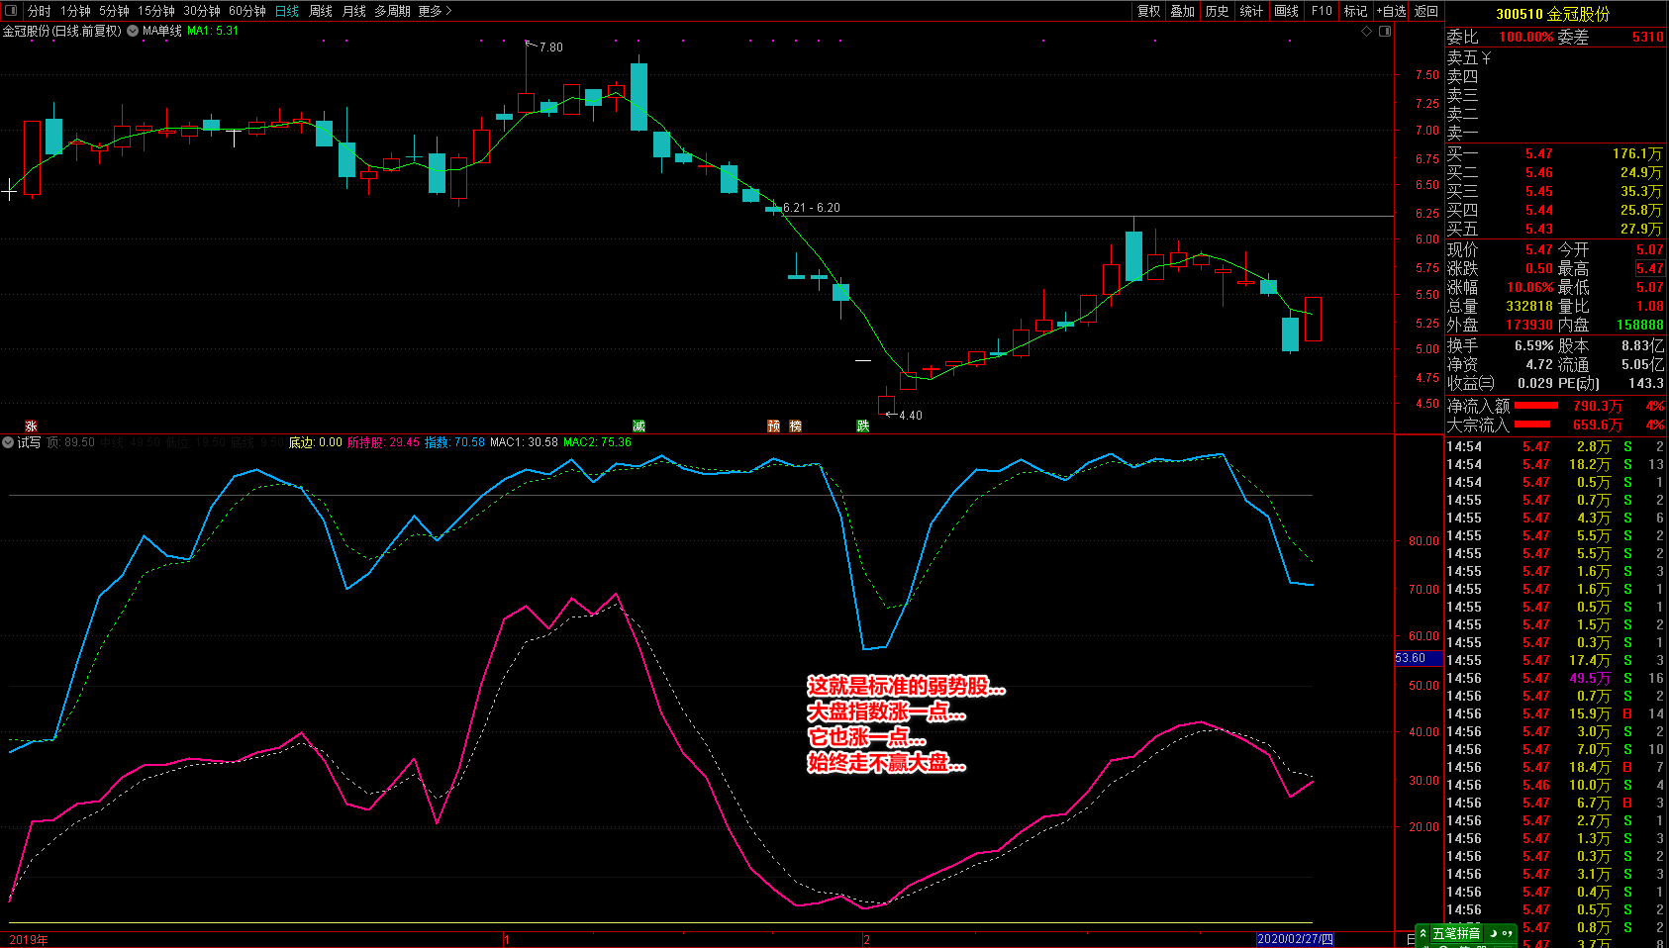1669x948 pixels.
Task: Switch to 1分钟 period tab
Action: [75, 11]
